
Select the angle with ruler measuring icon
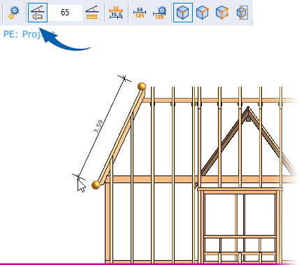[92, 13]
